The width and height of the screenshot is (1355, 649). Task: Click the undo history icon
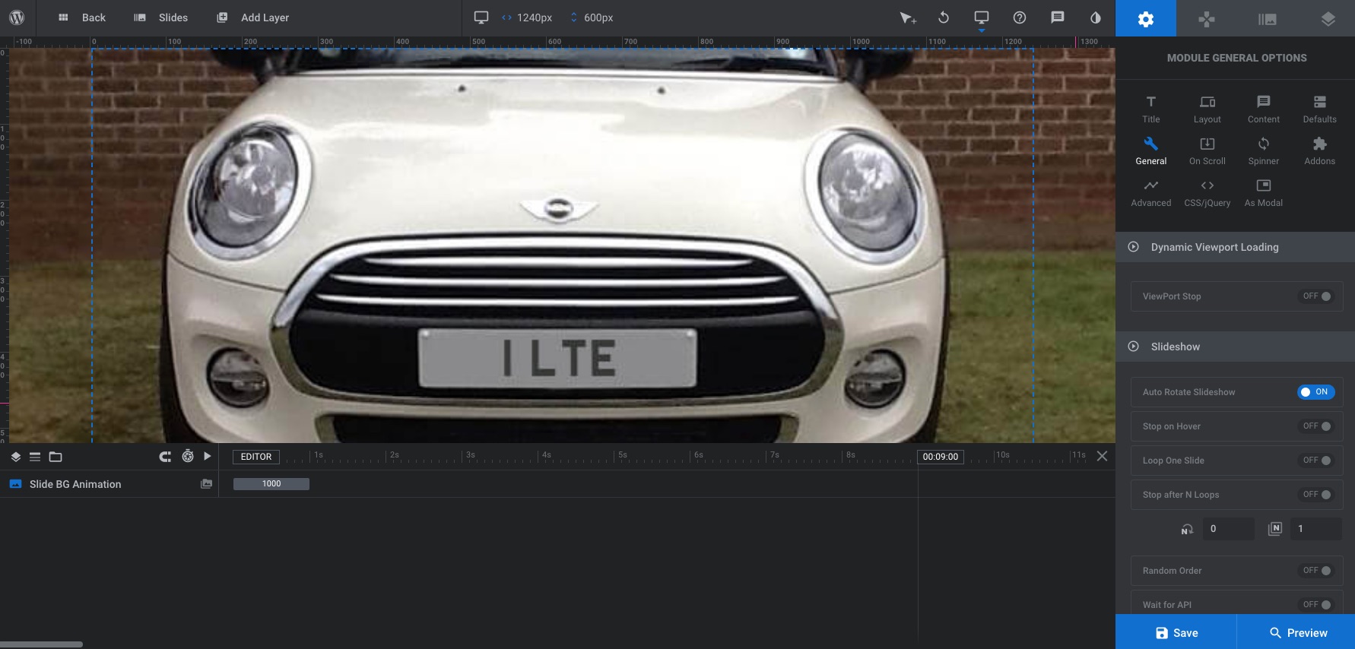[944, 17]
